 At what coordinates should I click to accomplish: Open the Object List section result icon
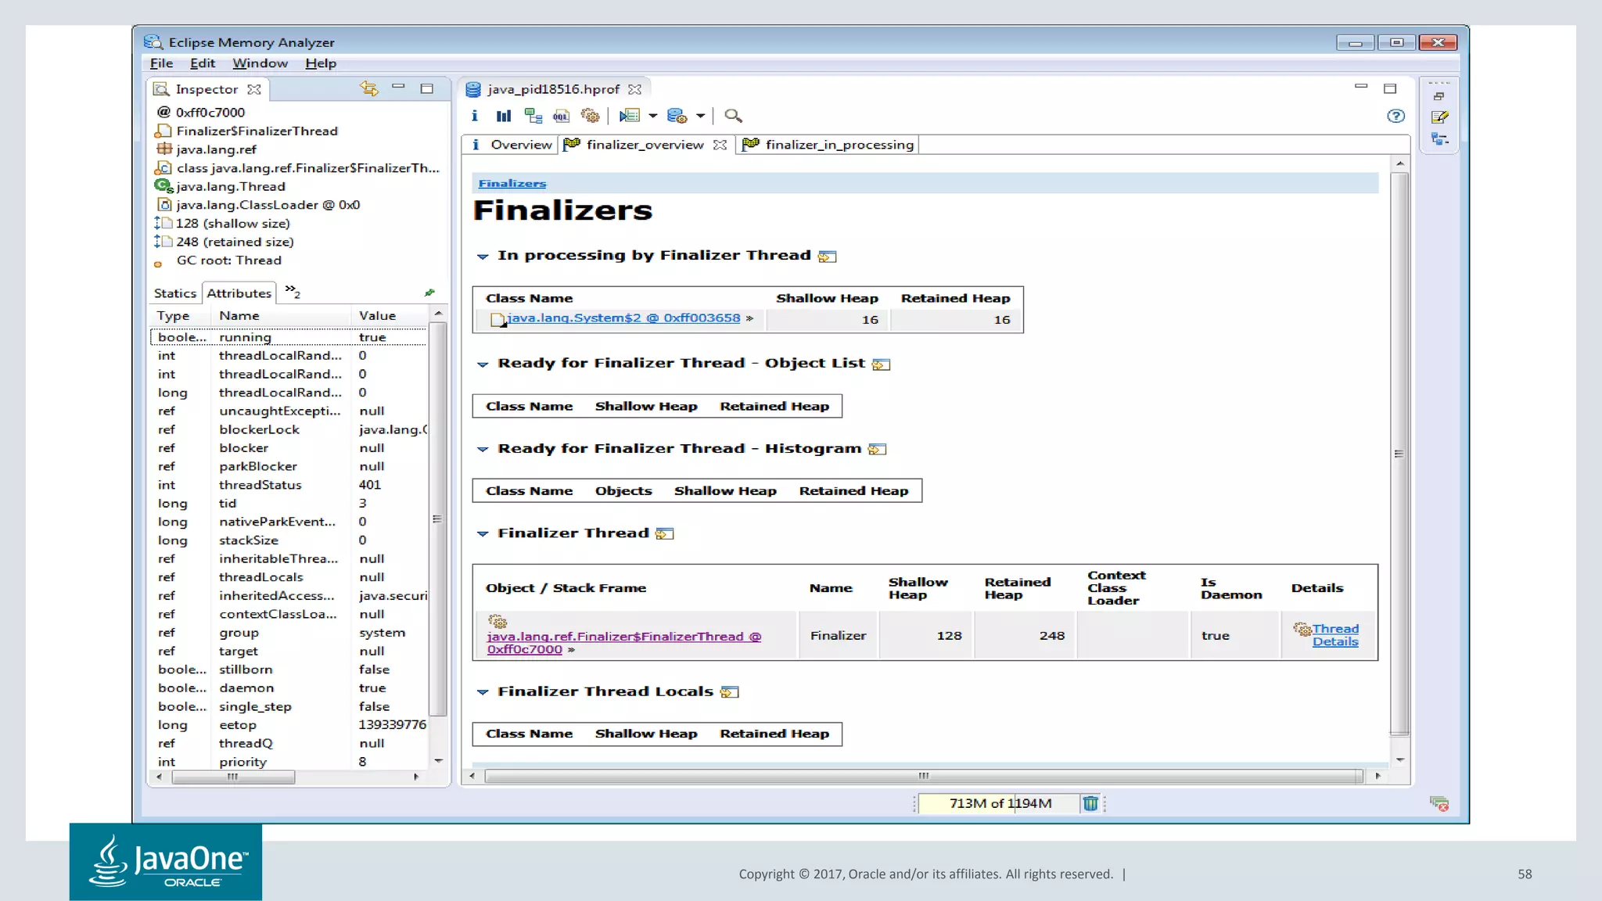[x=881, y=364]
